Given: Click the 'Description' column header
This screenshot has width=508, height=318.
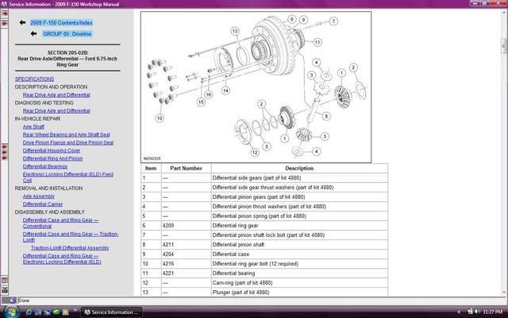Looking at the screenshot, I should click(x=299, y=168).
